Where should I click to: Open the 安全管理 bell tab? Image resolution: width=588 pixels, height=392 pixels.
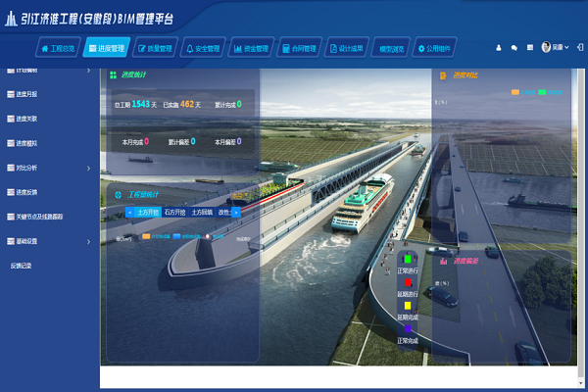click(x=203, y=47)
